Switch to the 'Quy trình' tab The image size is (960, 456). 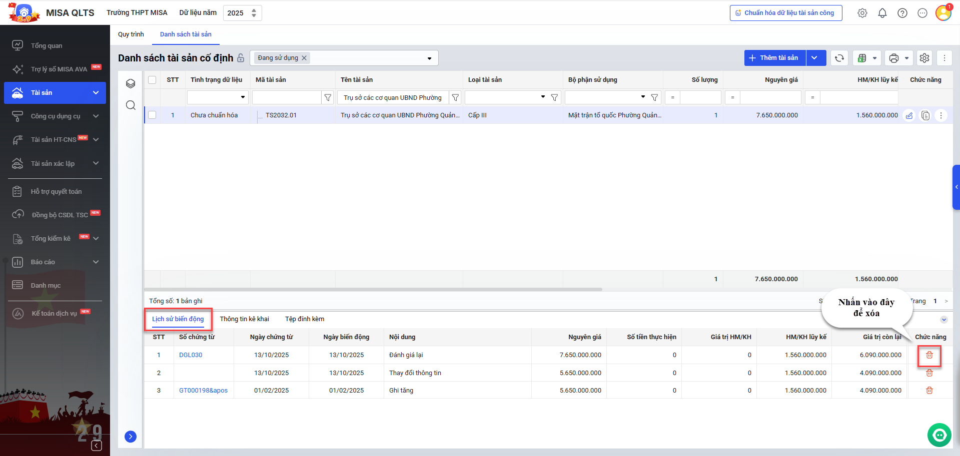point(131,34)
